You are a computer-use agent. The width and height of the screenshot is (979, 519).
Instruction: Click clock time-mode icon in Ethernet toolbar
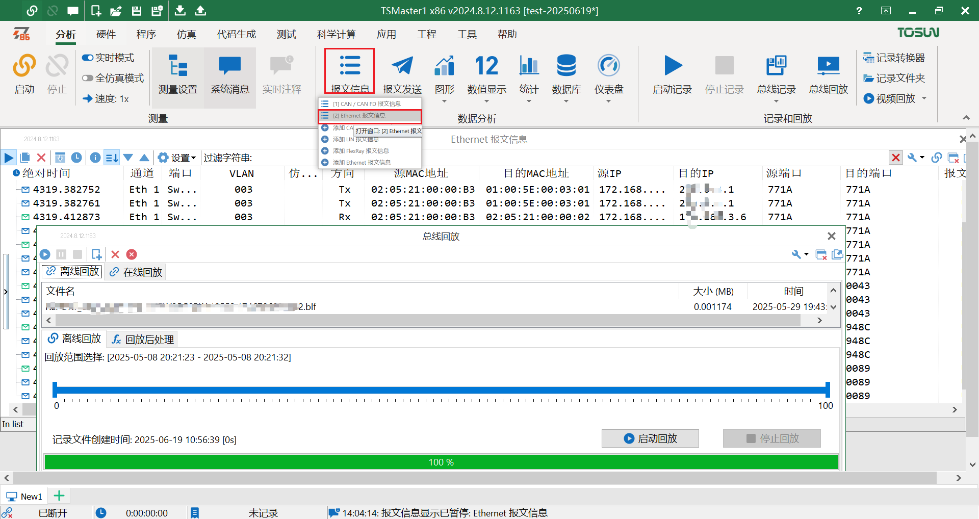pos(76,158)
